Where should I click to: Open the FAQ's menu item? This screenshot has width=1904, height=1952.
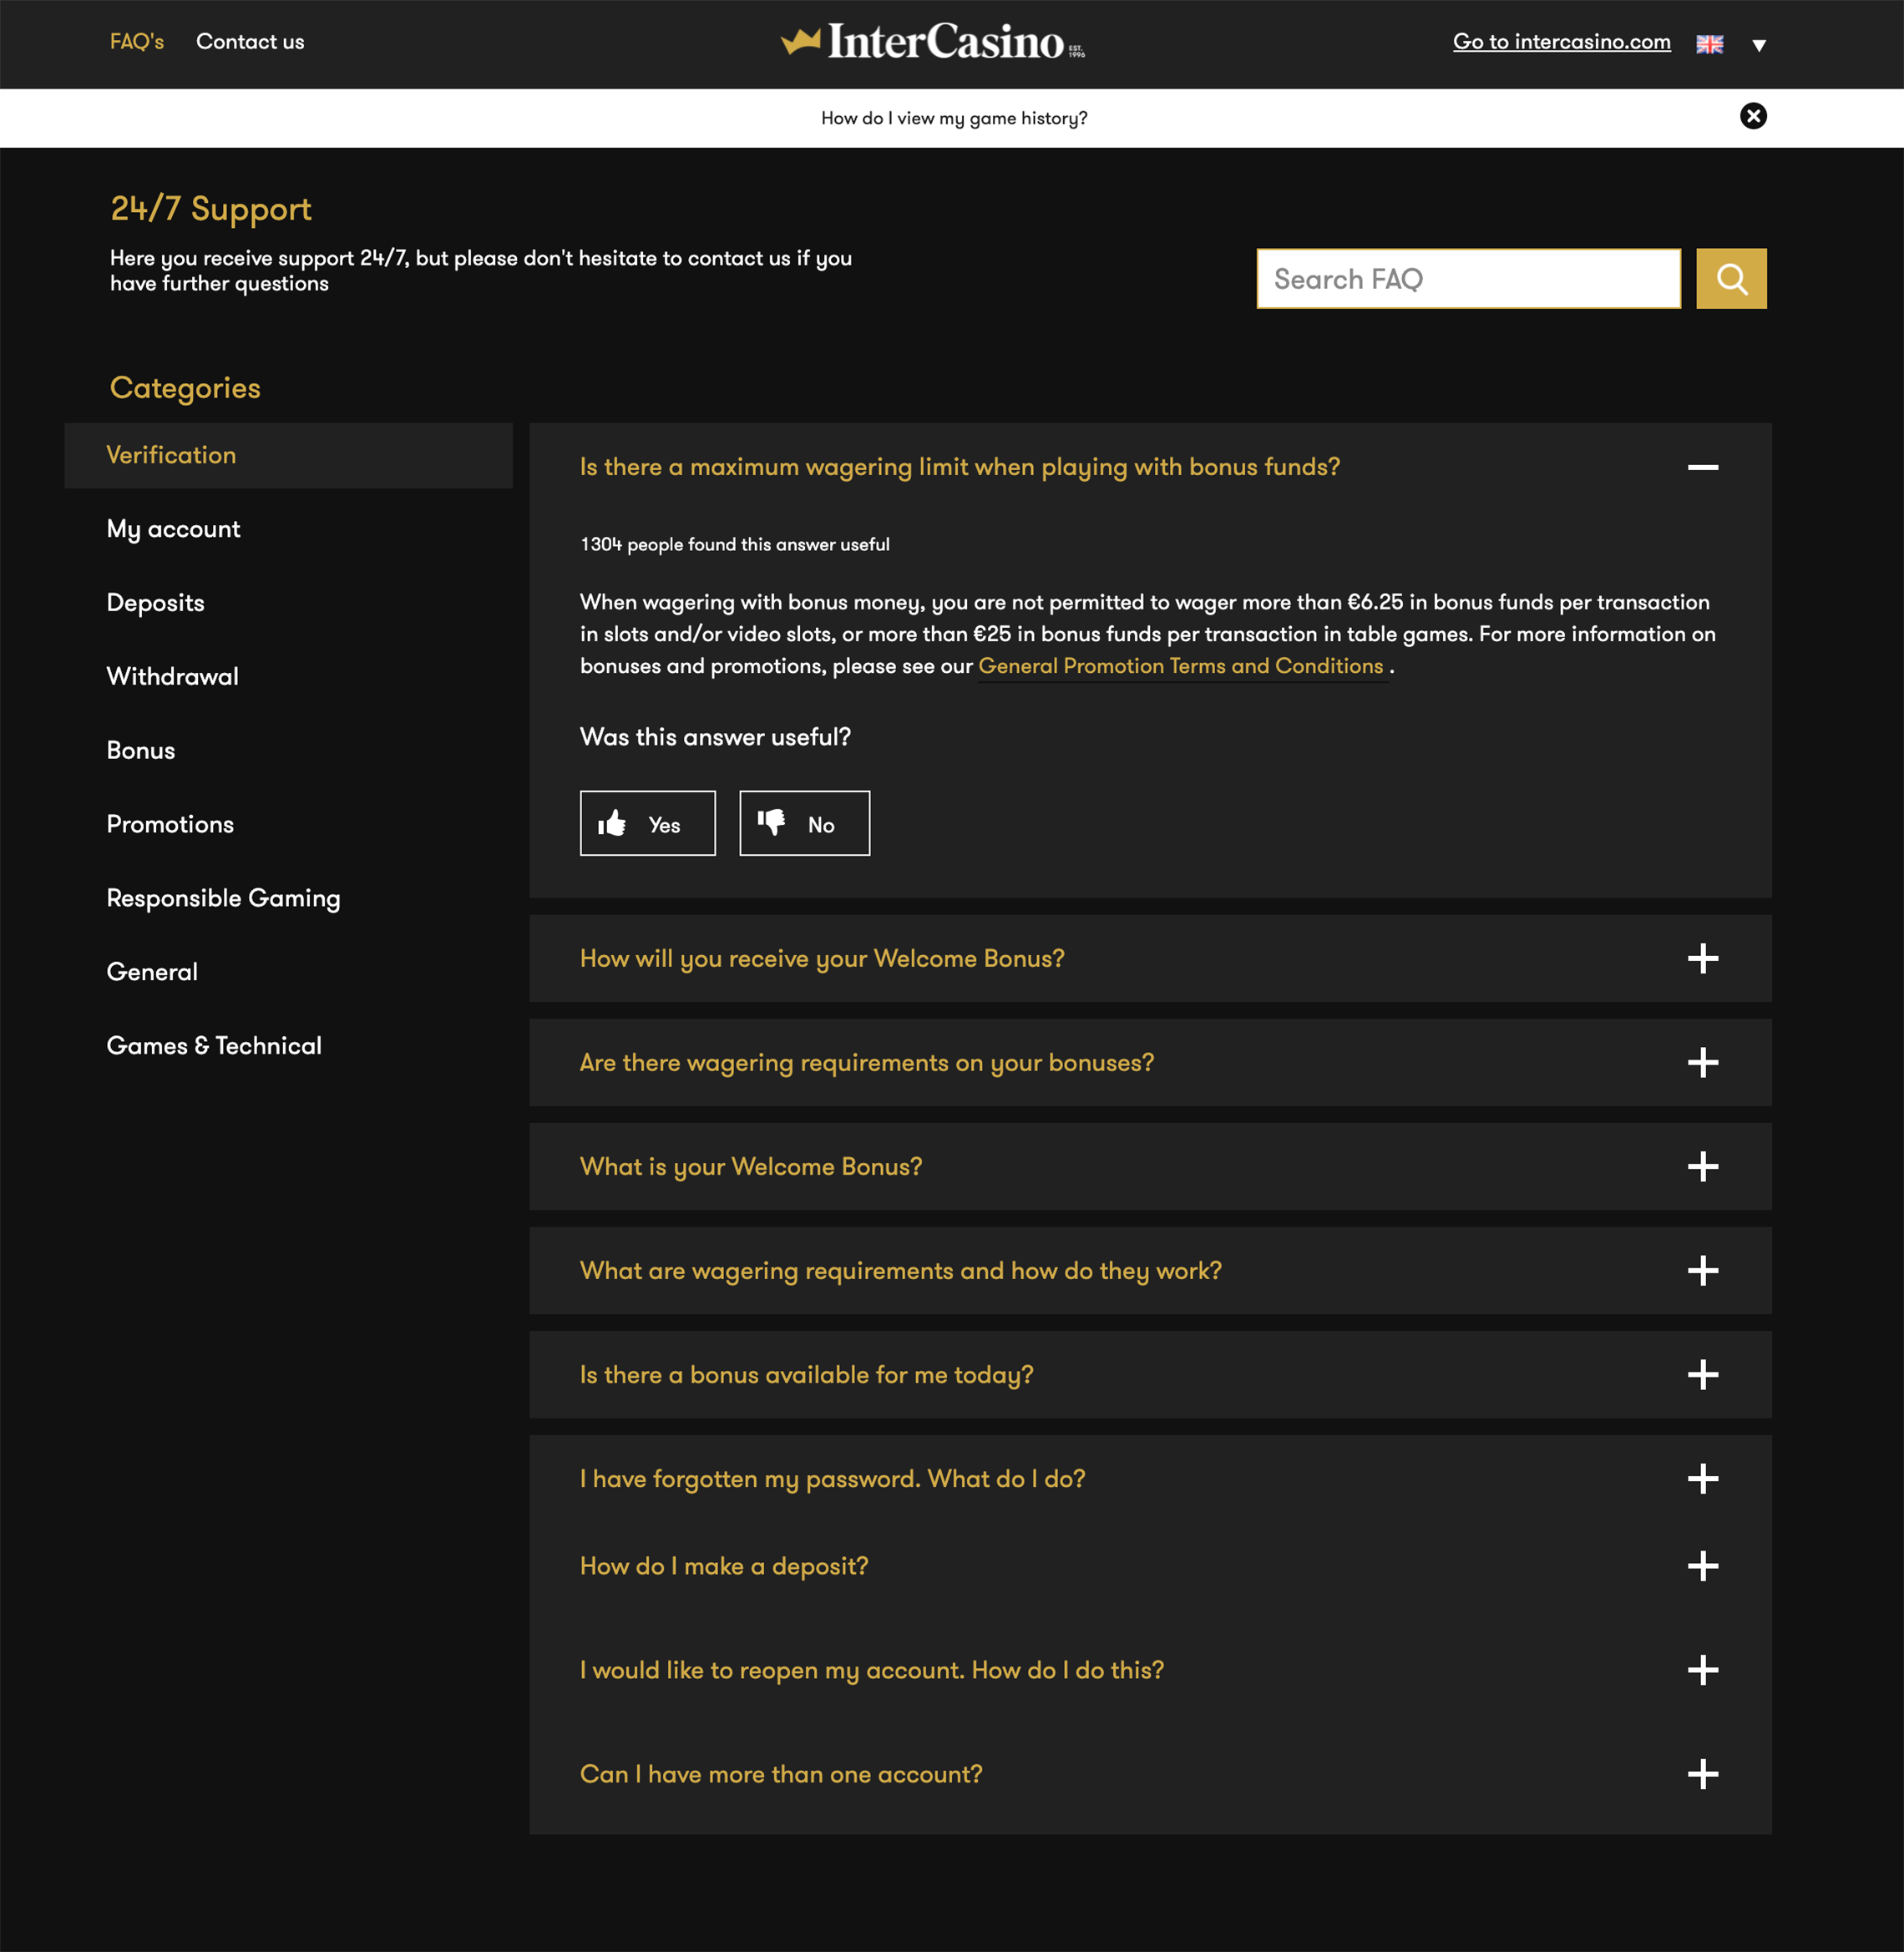137,42
